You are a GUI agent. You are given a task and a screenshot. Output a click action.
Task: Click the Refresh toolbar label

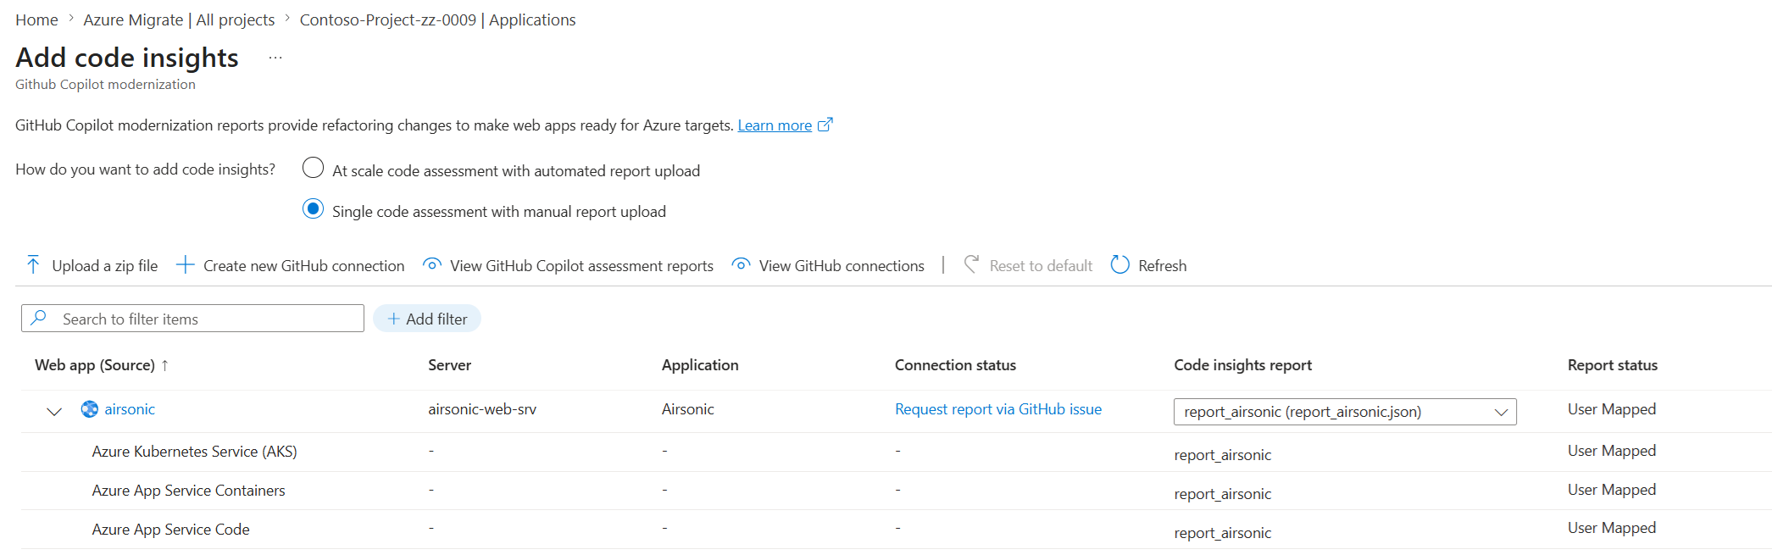point(1163,266)
